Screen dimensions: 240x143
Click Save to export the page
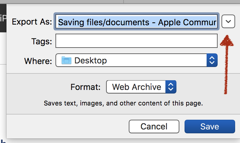point(210,126)
